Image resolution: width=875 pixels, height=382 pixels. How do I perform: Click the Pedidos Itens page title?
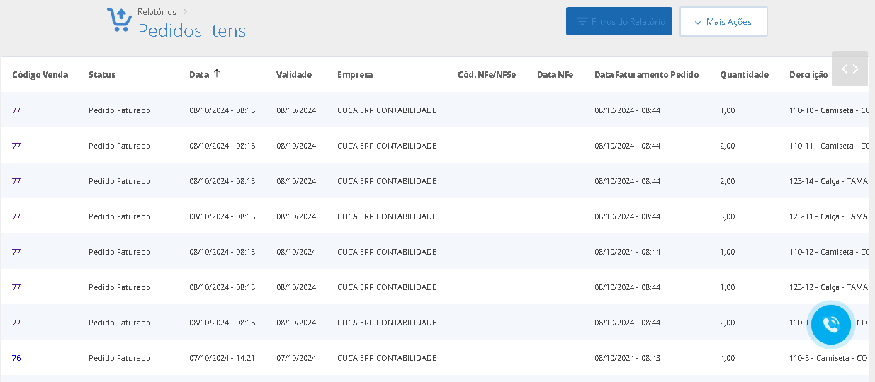192,30
